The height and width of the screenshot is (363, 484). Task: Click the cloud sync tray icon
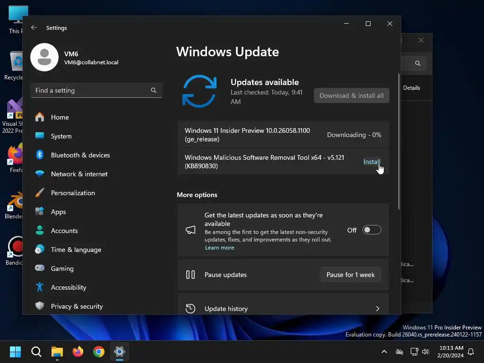tap(399, 352)
